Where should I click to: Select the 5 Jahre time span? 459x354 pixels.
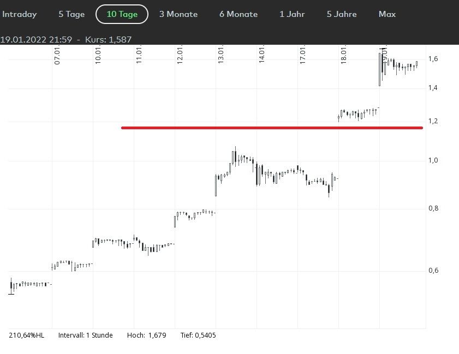(342, 14)
